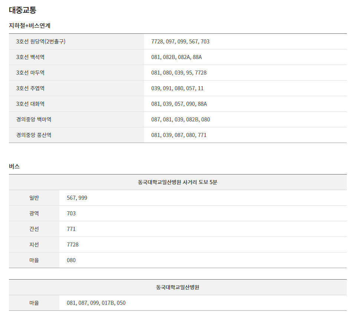Select the 일반 bus type label

tap(34, 198)
